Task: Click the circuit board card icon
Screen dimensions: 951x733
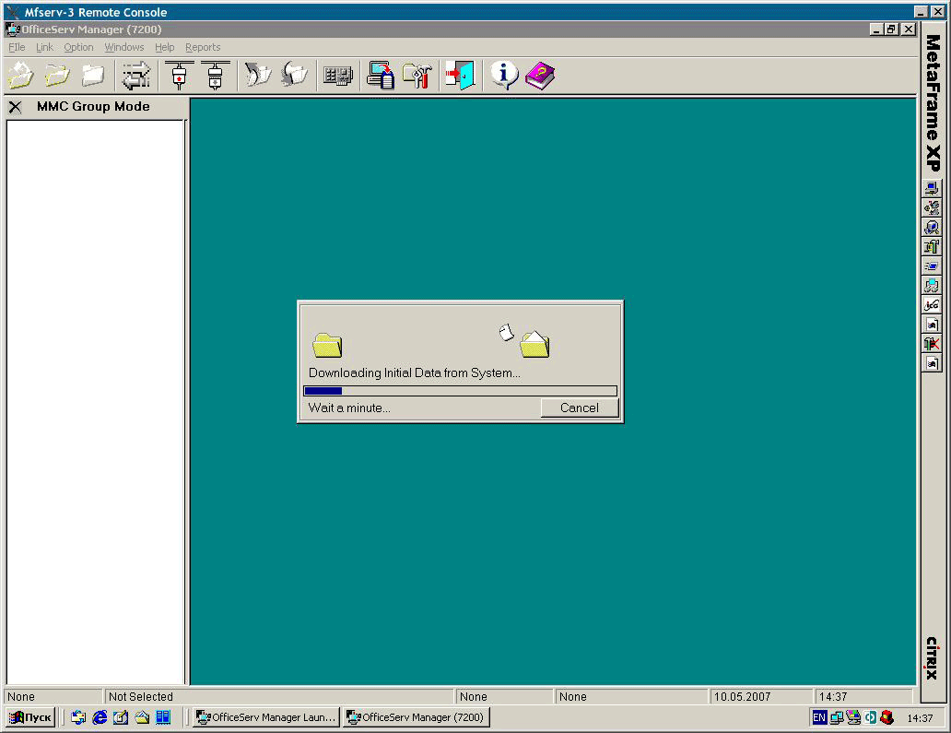Action: pos(338,76)
